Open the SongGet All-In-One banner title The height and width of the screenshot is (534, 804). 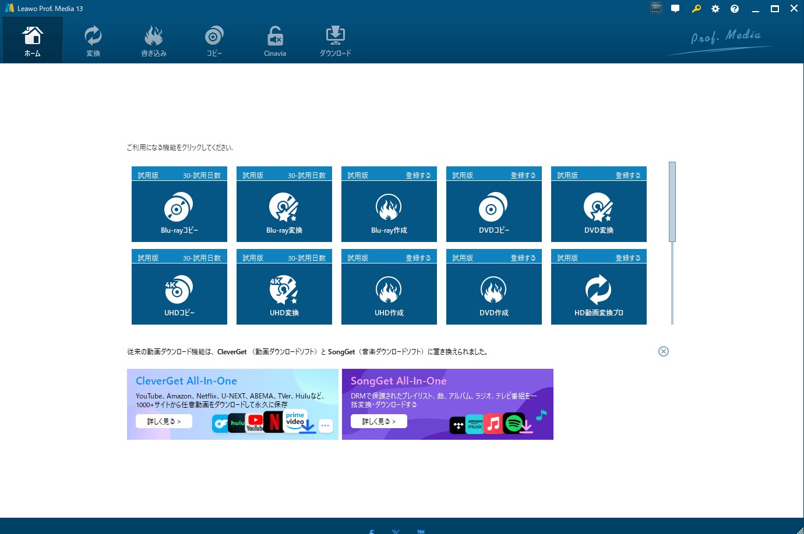coord(399,381)
